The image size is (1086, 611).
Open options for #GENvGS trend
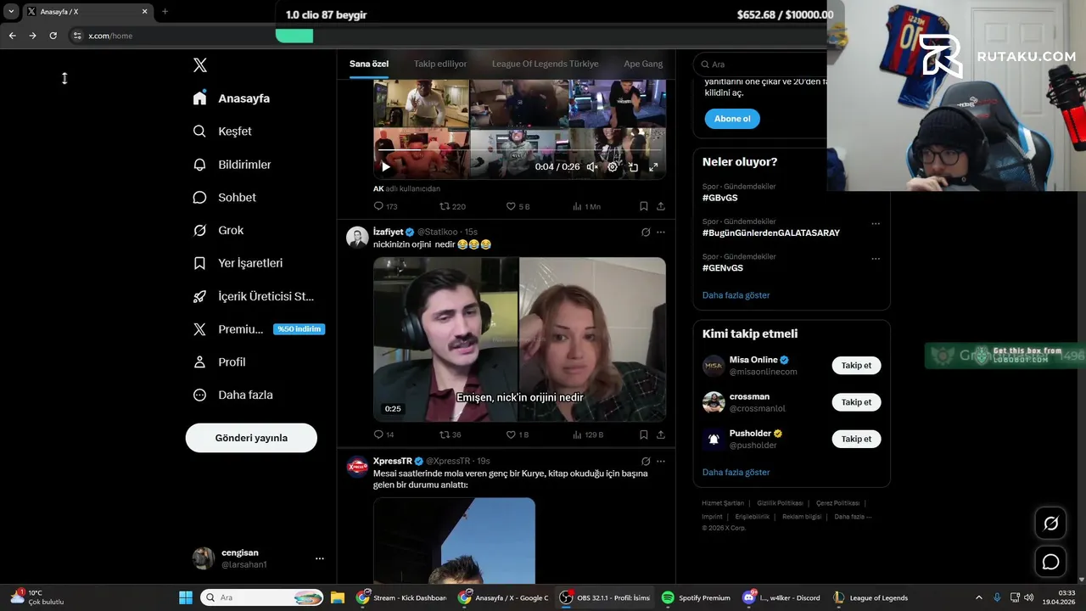click(876, 259)
